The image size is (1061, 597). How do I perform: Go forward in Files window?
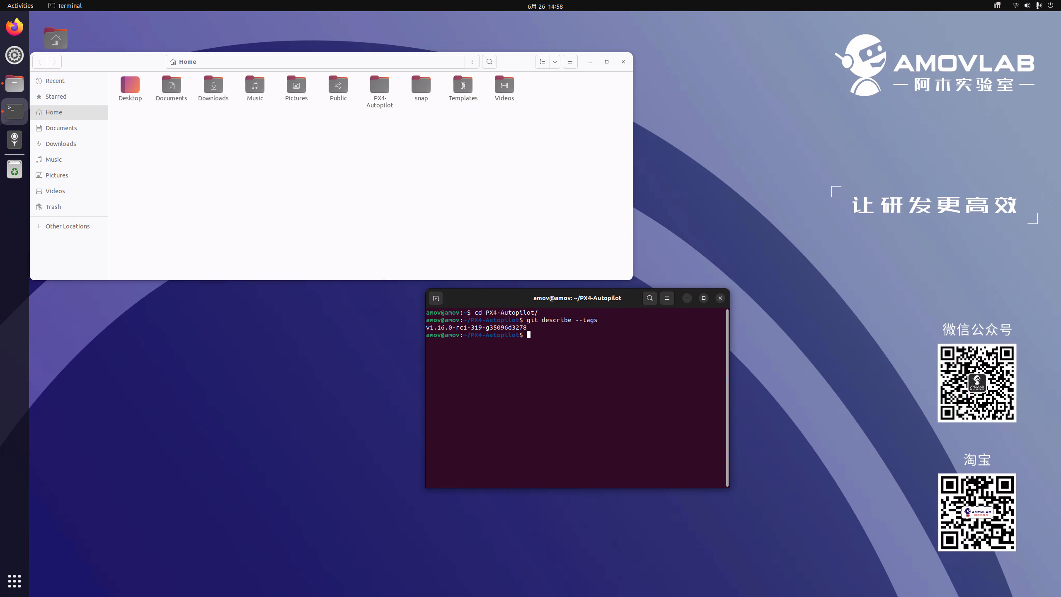pyautogui.click(x=54, y=62)
